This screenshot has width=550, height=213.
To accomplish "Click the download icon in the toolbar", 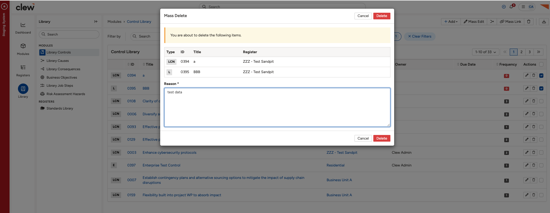I will tap(544, 22).
